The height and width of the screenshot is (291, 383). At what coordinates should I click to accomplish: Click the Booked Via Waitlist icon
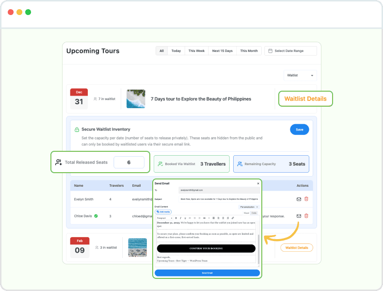click(x=160, y=164)
